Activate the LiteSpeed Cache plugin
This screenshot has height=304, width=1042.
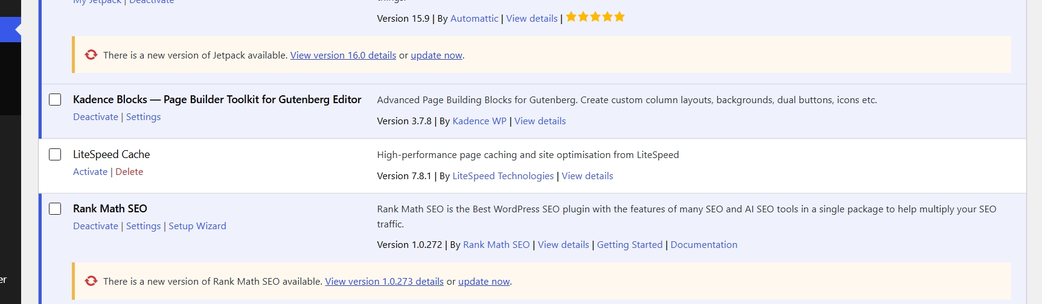[x=90, y=172]
